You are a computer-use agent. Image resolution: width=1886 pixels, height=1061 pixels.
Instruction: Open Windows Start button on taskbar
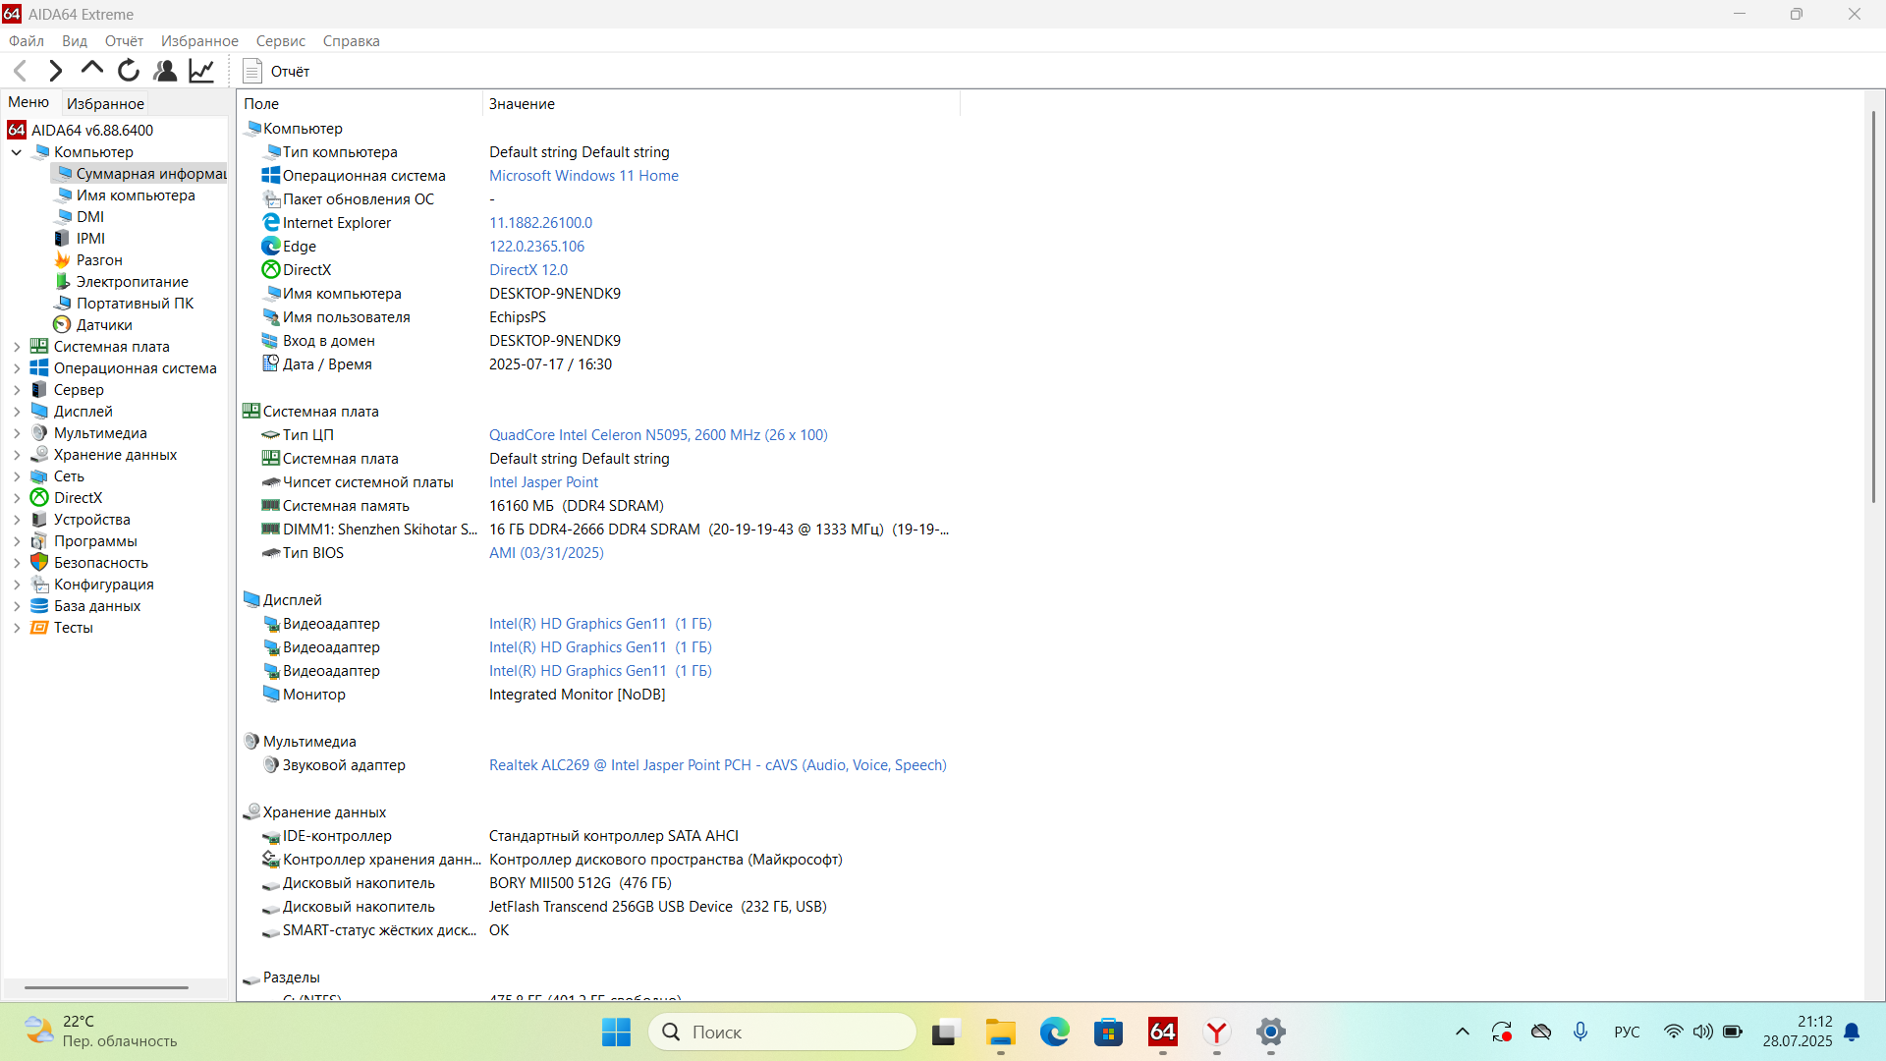click(x=616, y=1032)
